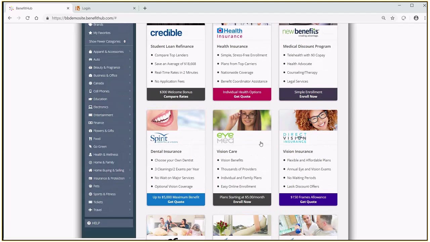Click the browser address bar URL

(84, 18)
